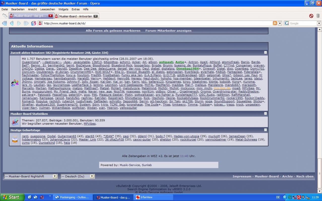322x201 pixels.
Task: Open birthday user JohannaDavis profile
Action: (60, 140)
